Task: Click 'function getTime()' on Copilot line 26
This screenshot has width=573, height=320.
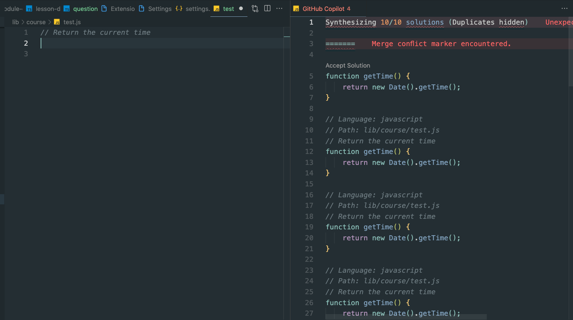Action: pos(363,303)
